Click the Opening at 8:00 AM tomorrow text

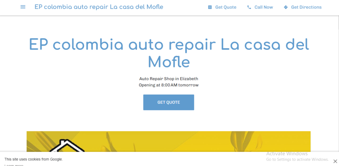pyautogui.click(x=169, y=85)
